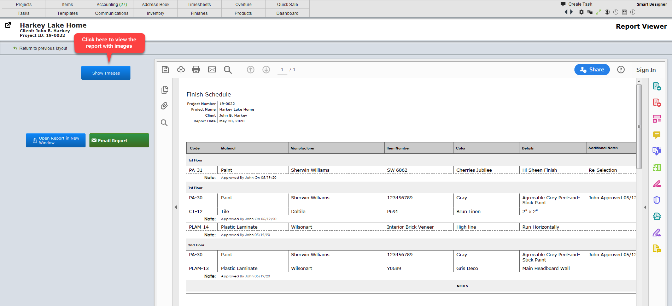This screenshot has height=306, width=672.
Task: Open the Finishes menu
Action: [199, 13]
